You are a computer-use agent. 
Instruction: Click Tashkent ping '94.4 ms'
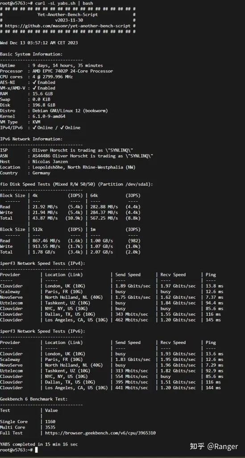point(214,303)
